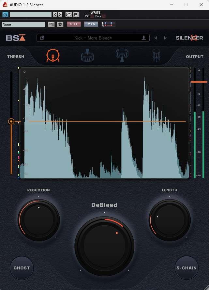Click the REDUCTION knob
Image resolution: width=209 pixels, height=290 pixels.
click(x=38, y=220)
